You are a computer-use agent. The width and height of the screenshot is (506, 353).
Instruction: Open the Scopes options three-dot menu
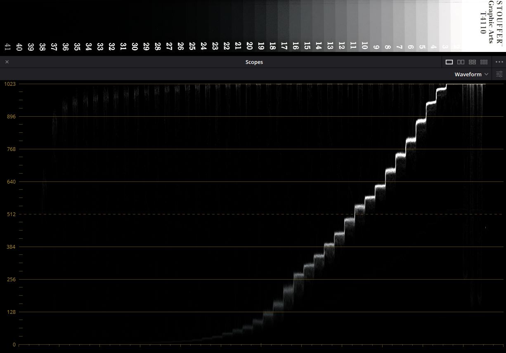coord(499,62)
